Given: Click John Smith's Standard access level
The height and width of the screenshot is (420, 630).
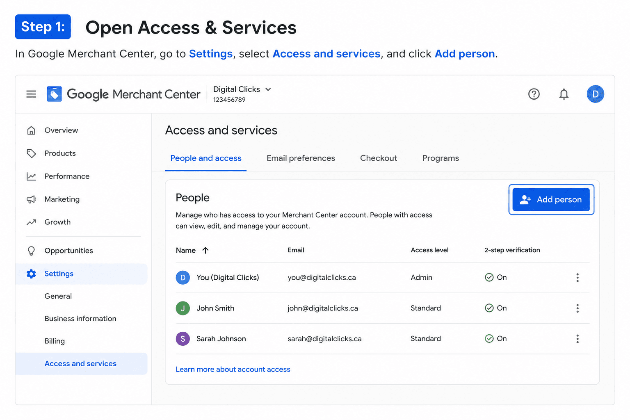Looking at the screenshot, I should click(426, 308).
